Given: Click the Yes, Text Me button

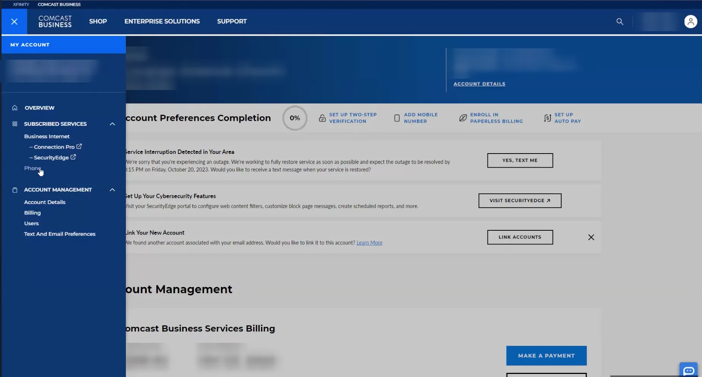Looking at the screenshot, I should pyautogui.click(x=520, y=160).
